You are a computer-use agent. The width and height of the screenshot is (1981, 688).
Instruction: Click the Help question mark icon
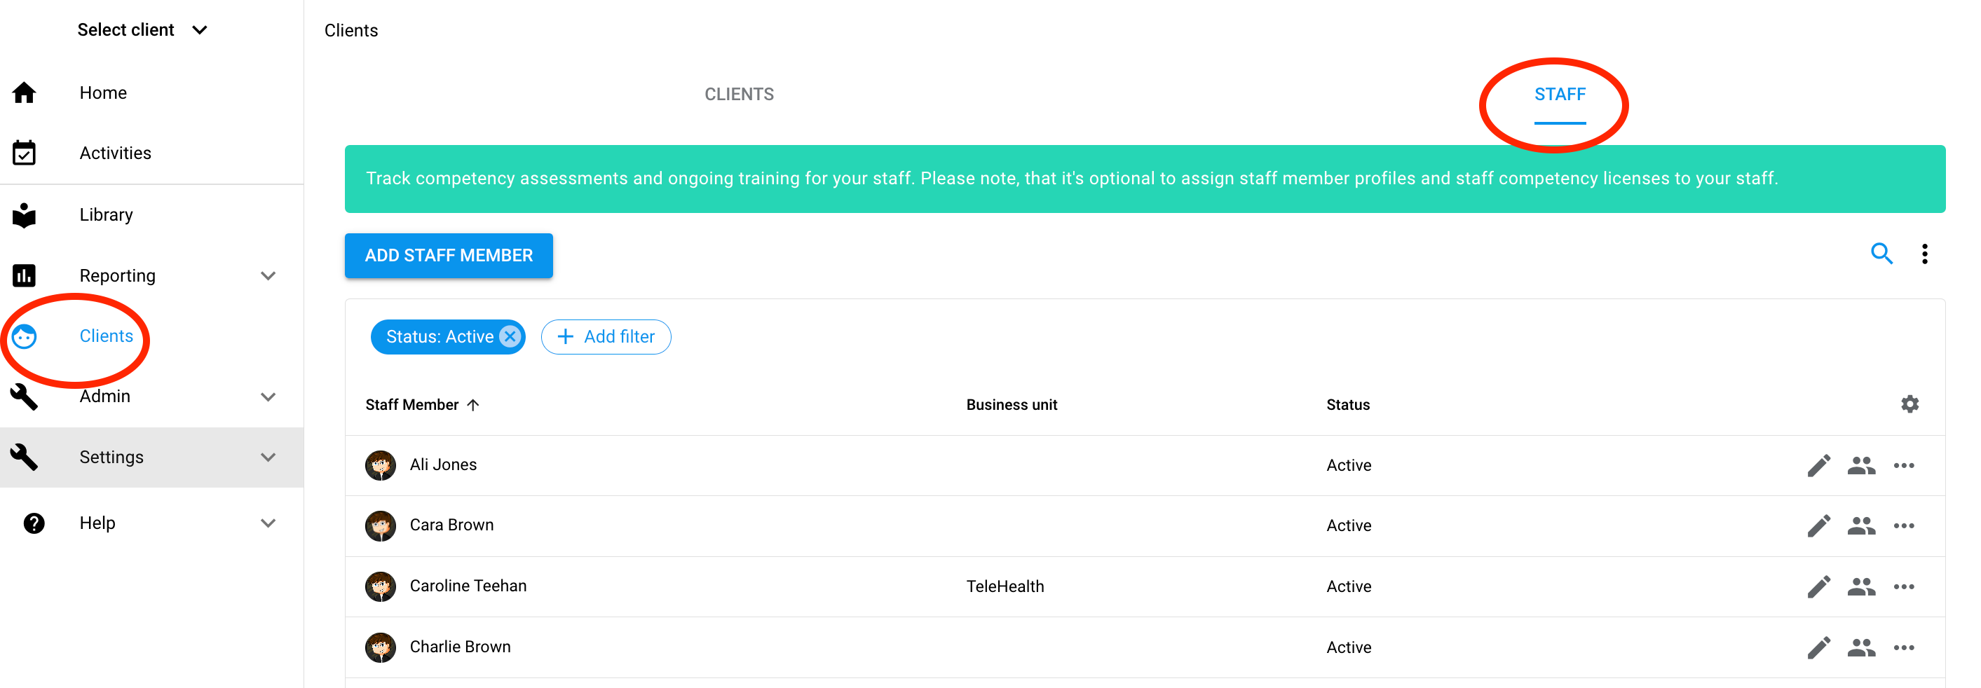34,523
